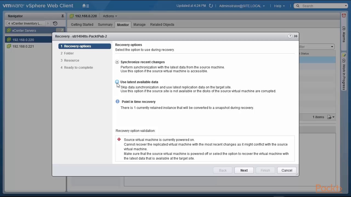This screenshot has width=351, height=197.
Task: Expand the Administrator@SITE.LOCAL user menu
Action: (x=242, y=6)
